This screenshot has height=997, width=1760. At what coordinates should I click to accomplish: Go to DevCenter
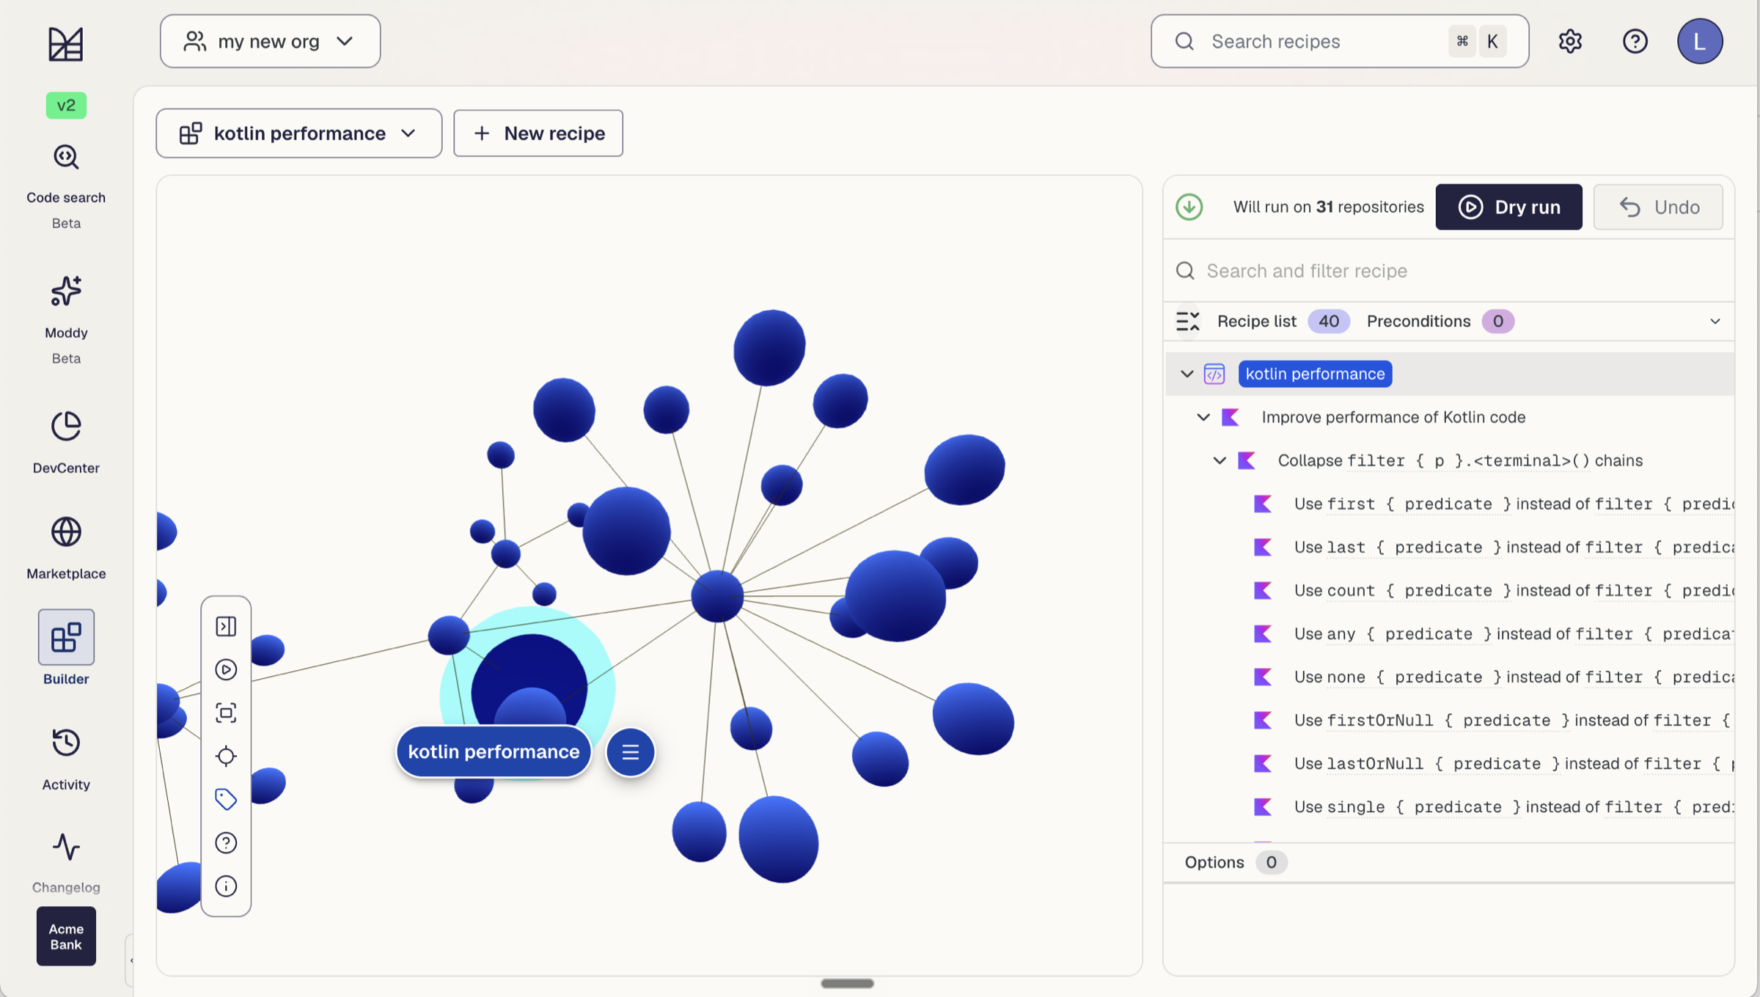pyautogui.click(x=66, y=442)
